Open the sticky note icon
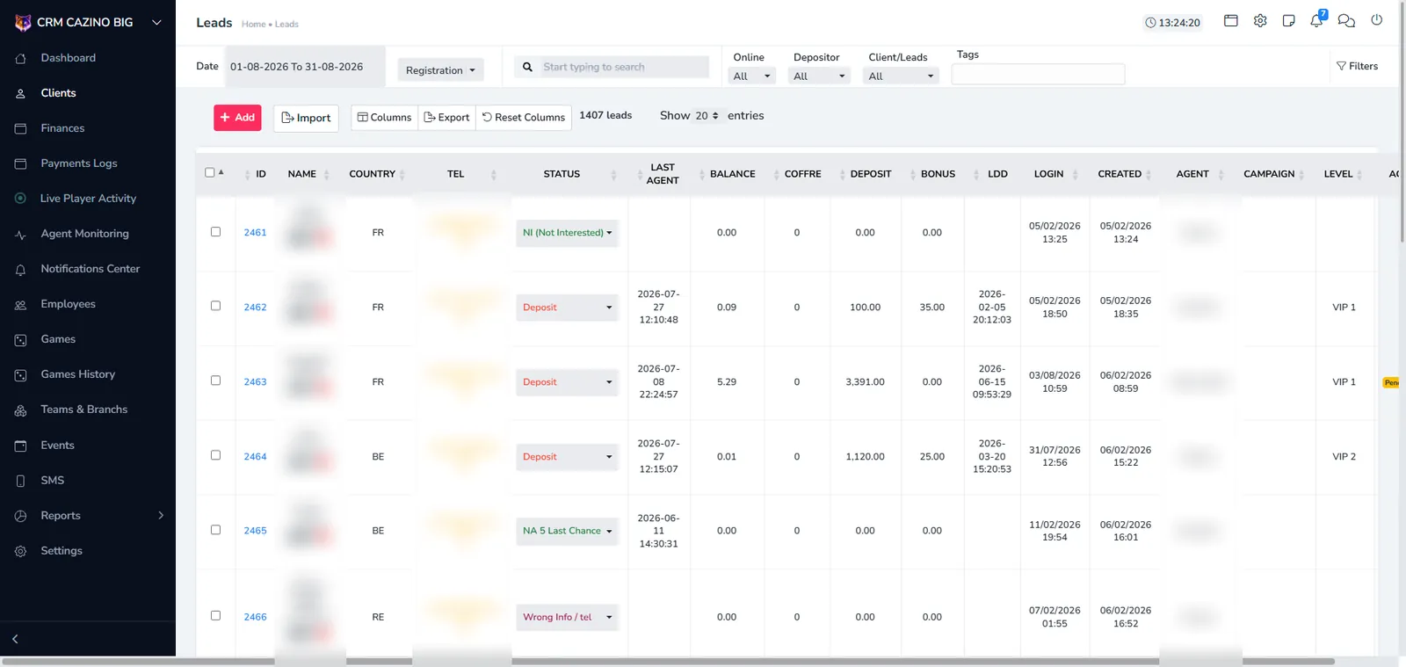 [1289, 20]
